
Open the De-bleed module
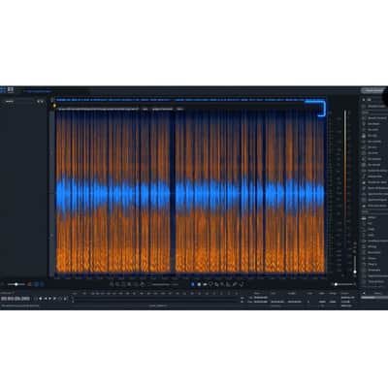(x=374, y=124)
